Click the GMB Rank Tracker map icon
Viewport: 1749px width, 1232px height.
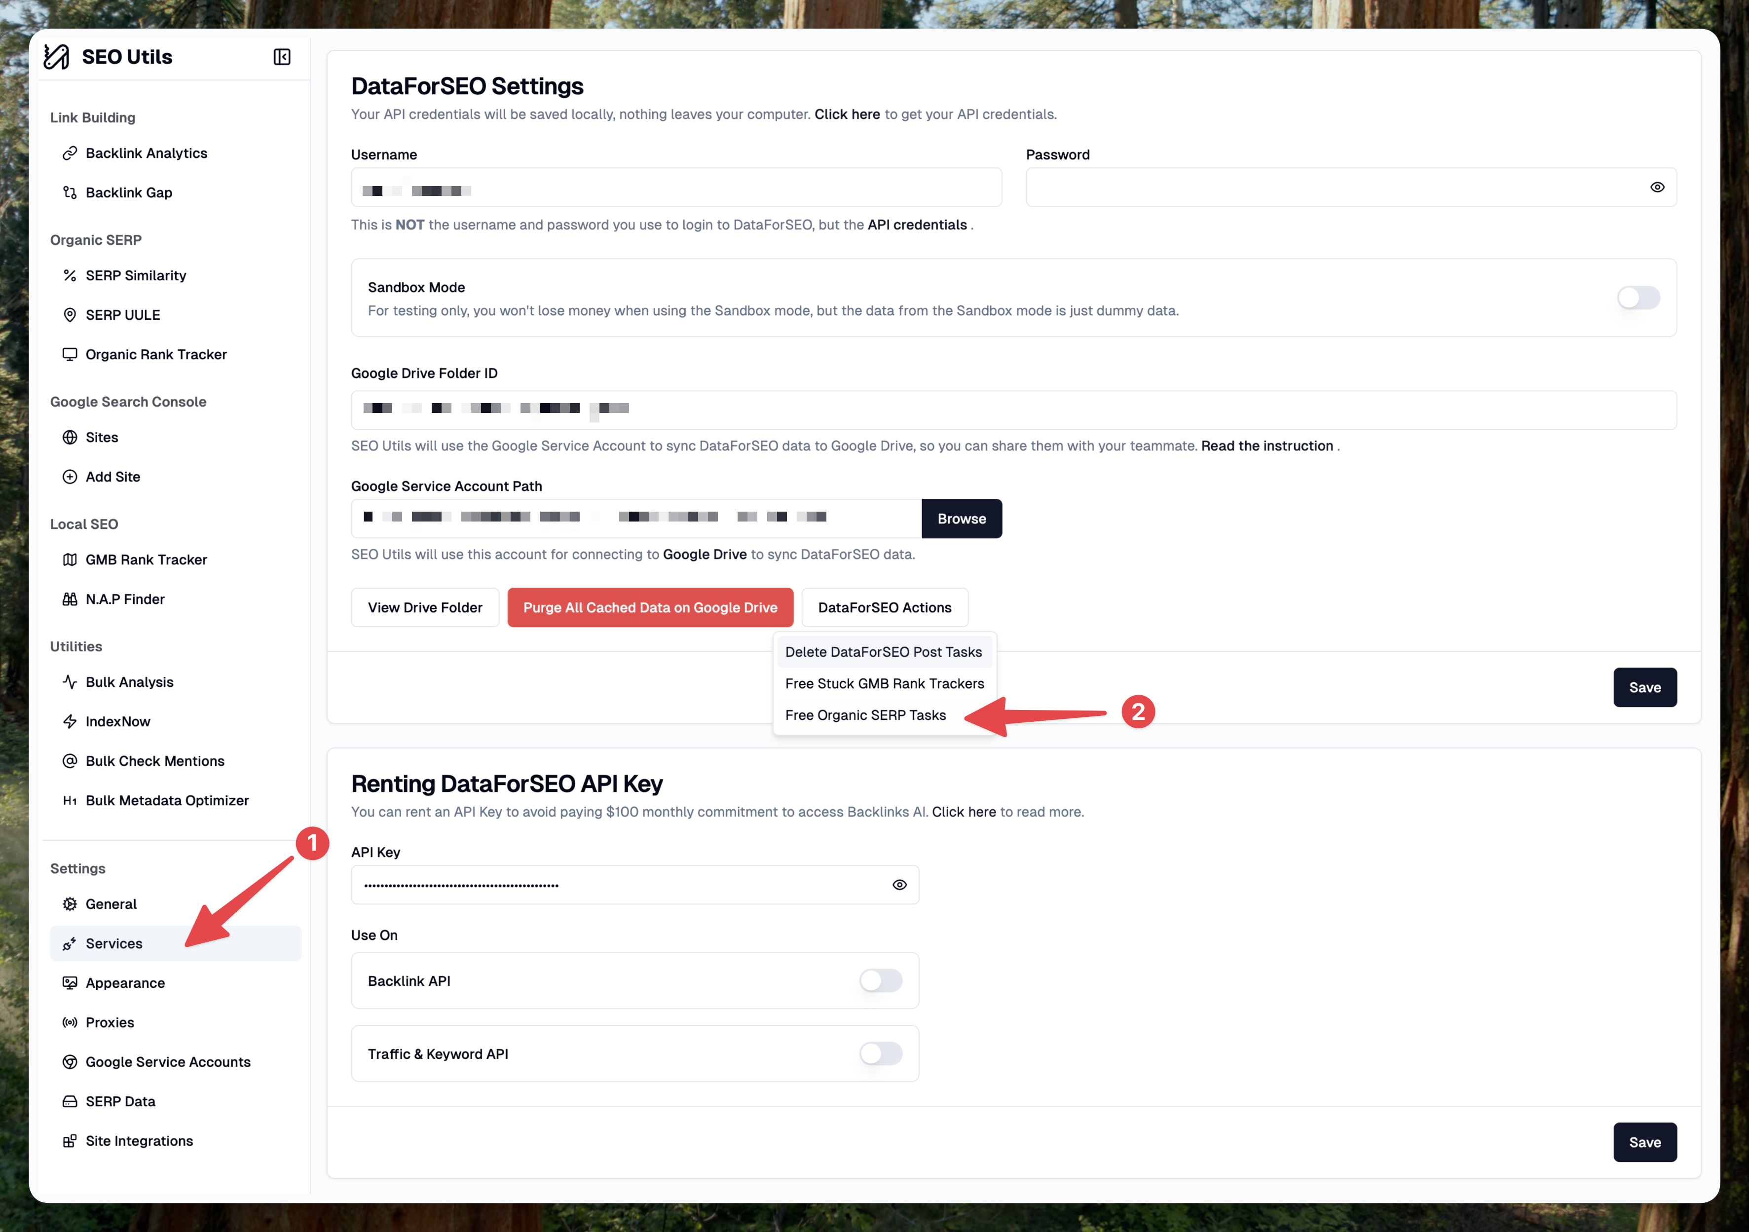coord(70,560)
